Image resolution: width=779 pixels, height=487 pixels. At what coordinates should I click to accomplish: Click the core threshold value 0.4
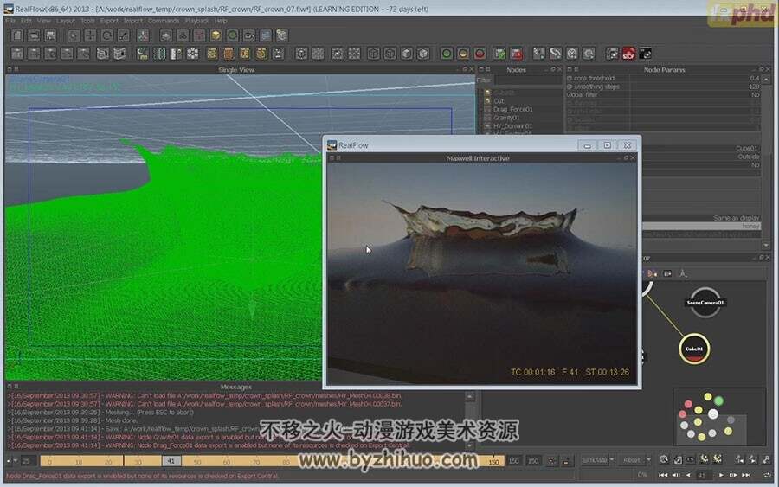coord(755,78)
